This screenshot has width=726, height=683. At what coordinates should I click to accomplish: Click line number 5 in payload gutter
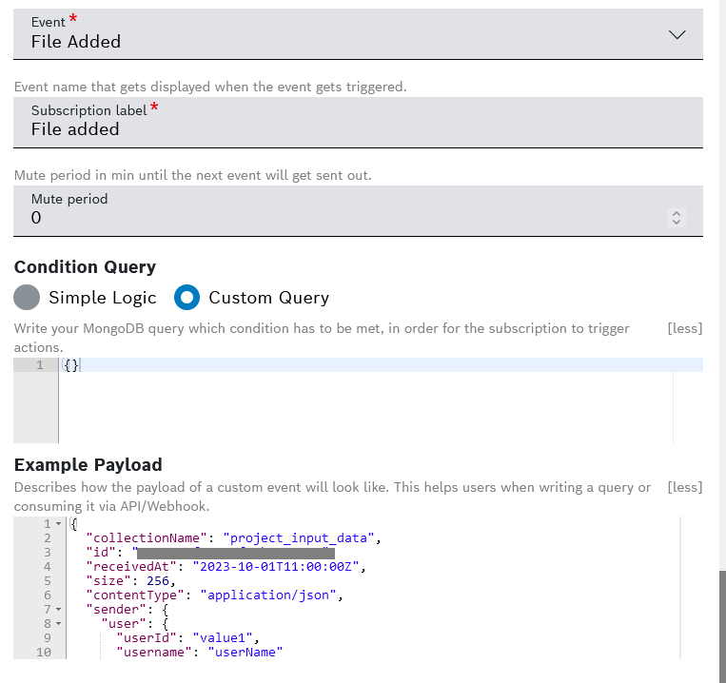46,581
